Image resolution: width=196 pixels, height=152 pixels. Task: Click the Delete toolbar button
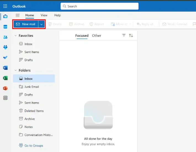coord(55,24)
